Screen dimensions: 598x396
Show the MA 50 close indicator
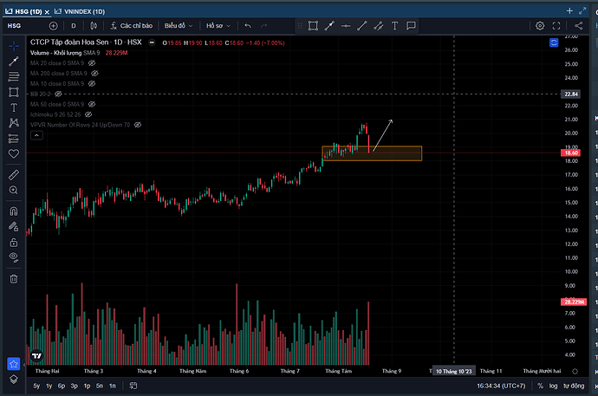(92, 104)
